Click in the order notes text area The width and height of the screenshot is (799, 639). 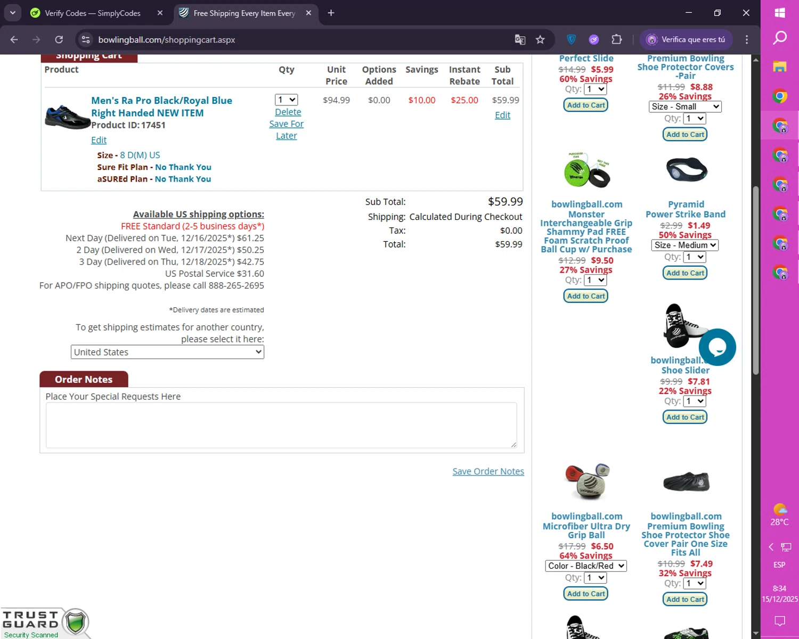point(281,425)
